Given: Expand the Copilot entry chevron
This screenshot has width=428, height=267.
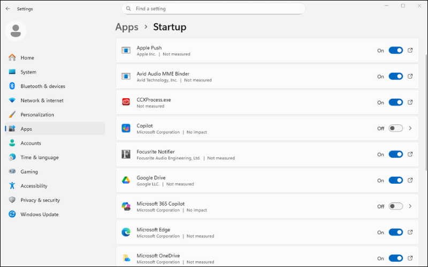Looking at the screenshot, I should click(410, 128).
